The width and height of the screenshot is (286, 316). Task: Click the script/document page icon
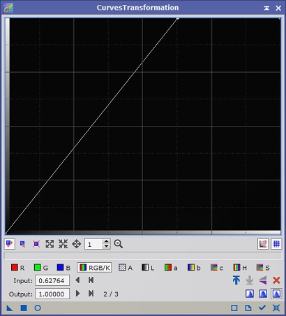(248, 308)
